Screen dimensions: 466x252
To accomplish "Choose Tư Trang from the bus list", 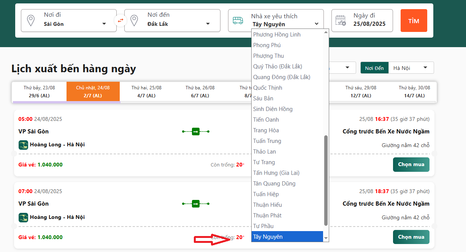I will [x=287, y=162].
